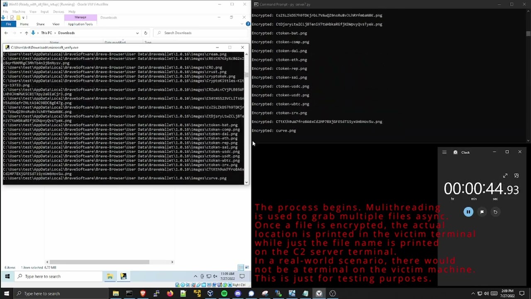Open Discord from host taskbar

pyautogui.click(x=238, y=294)
